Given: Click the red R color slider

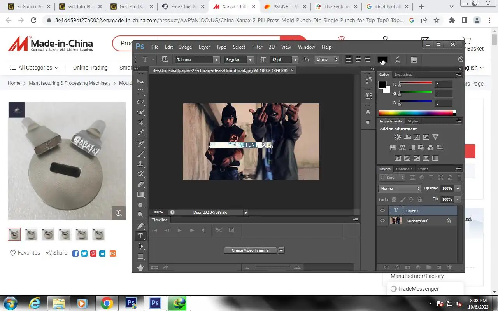Looking at the screenshot, I should coord(416,83).
